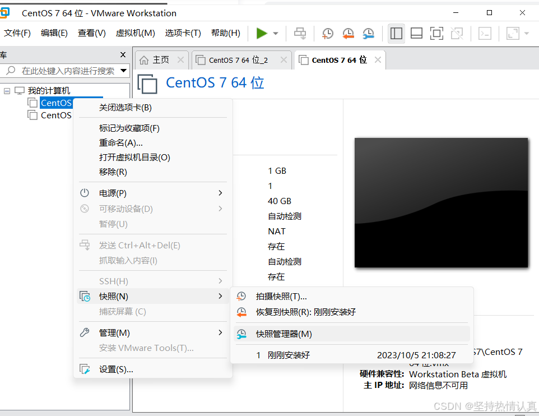Collapse the 我的计算机 tree node

[7, 91]
